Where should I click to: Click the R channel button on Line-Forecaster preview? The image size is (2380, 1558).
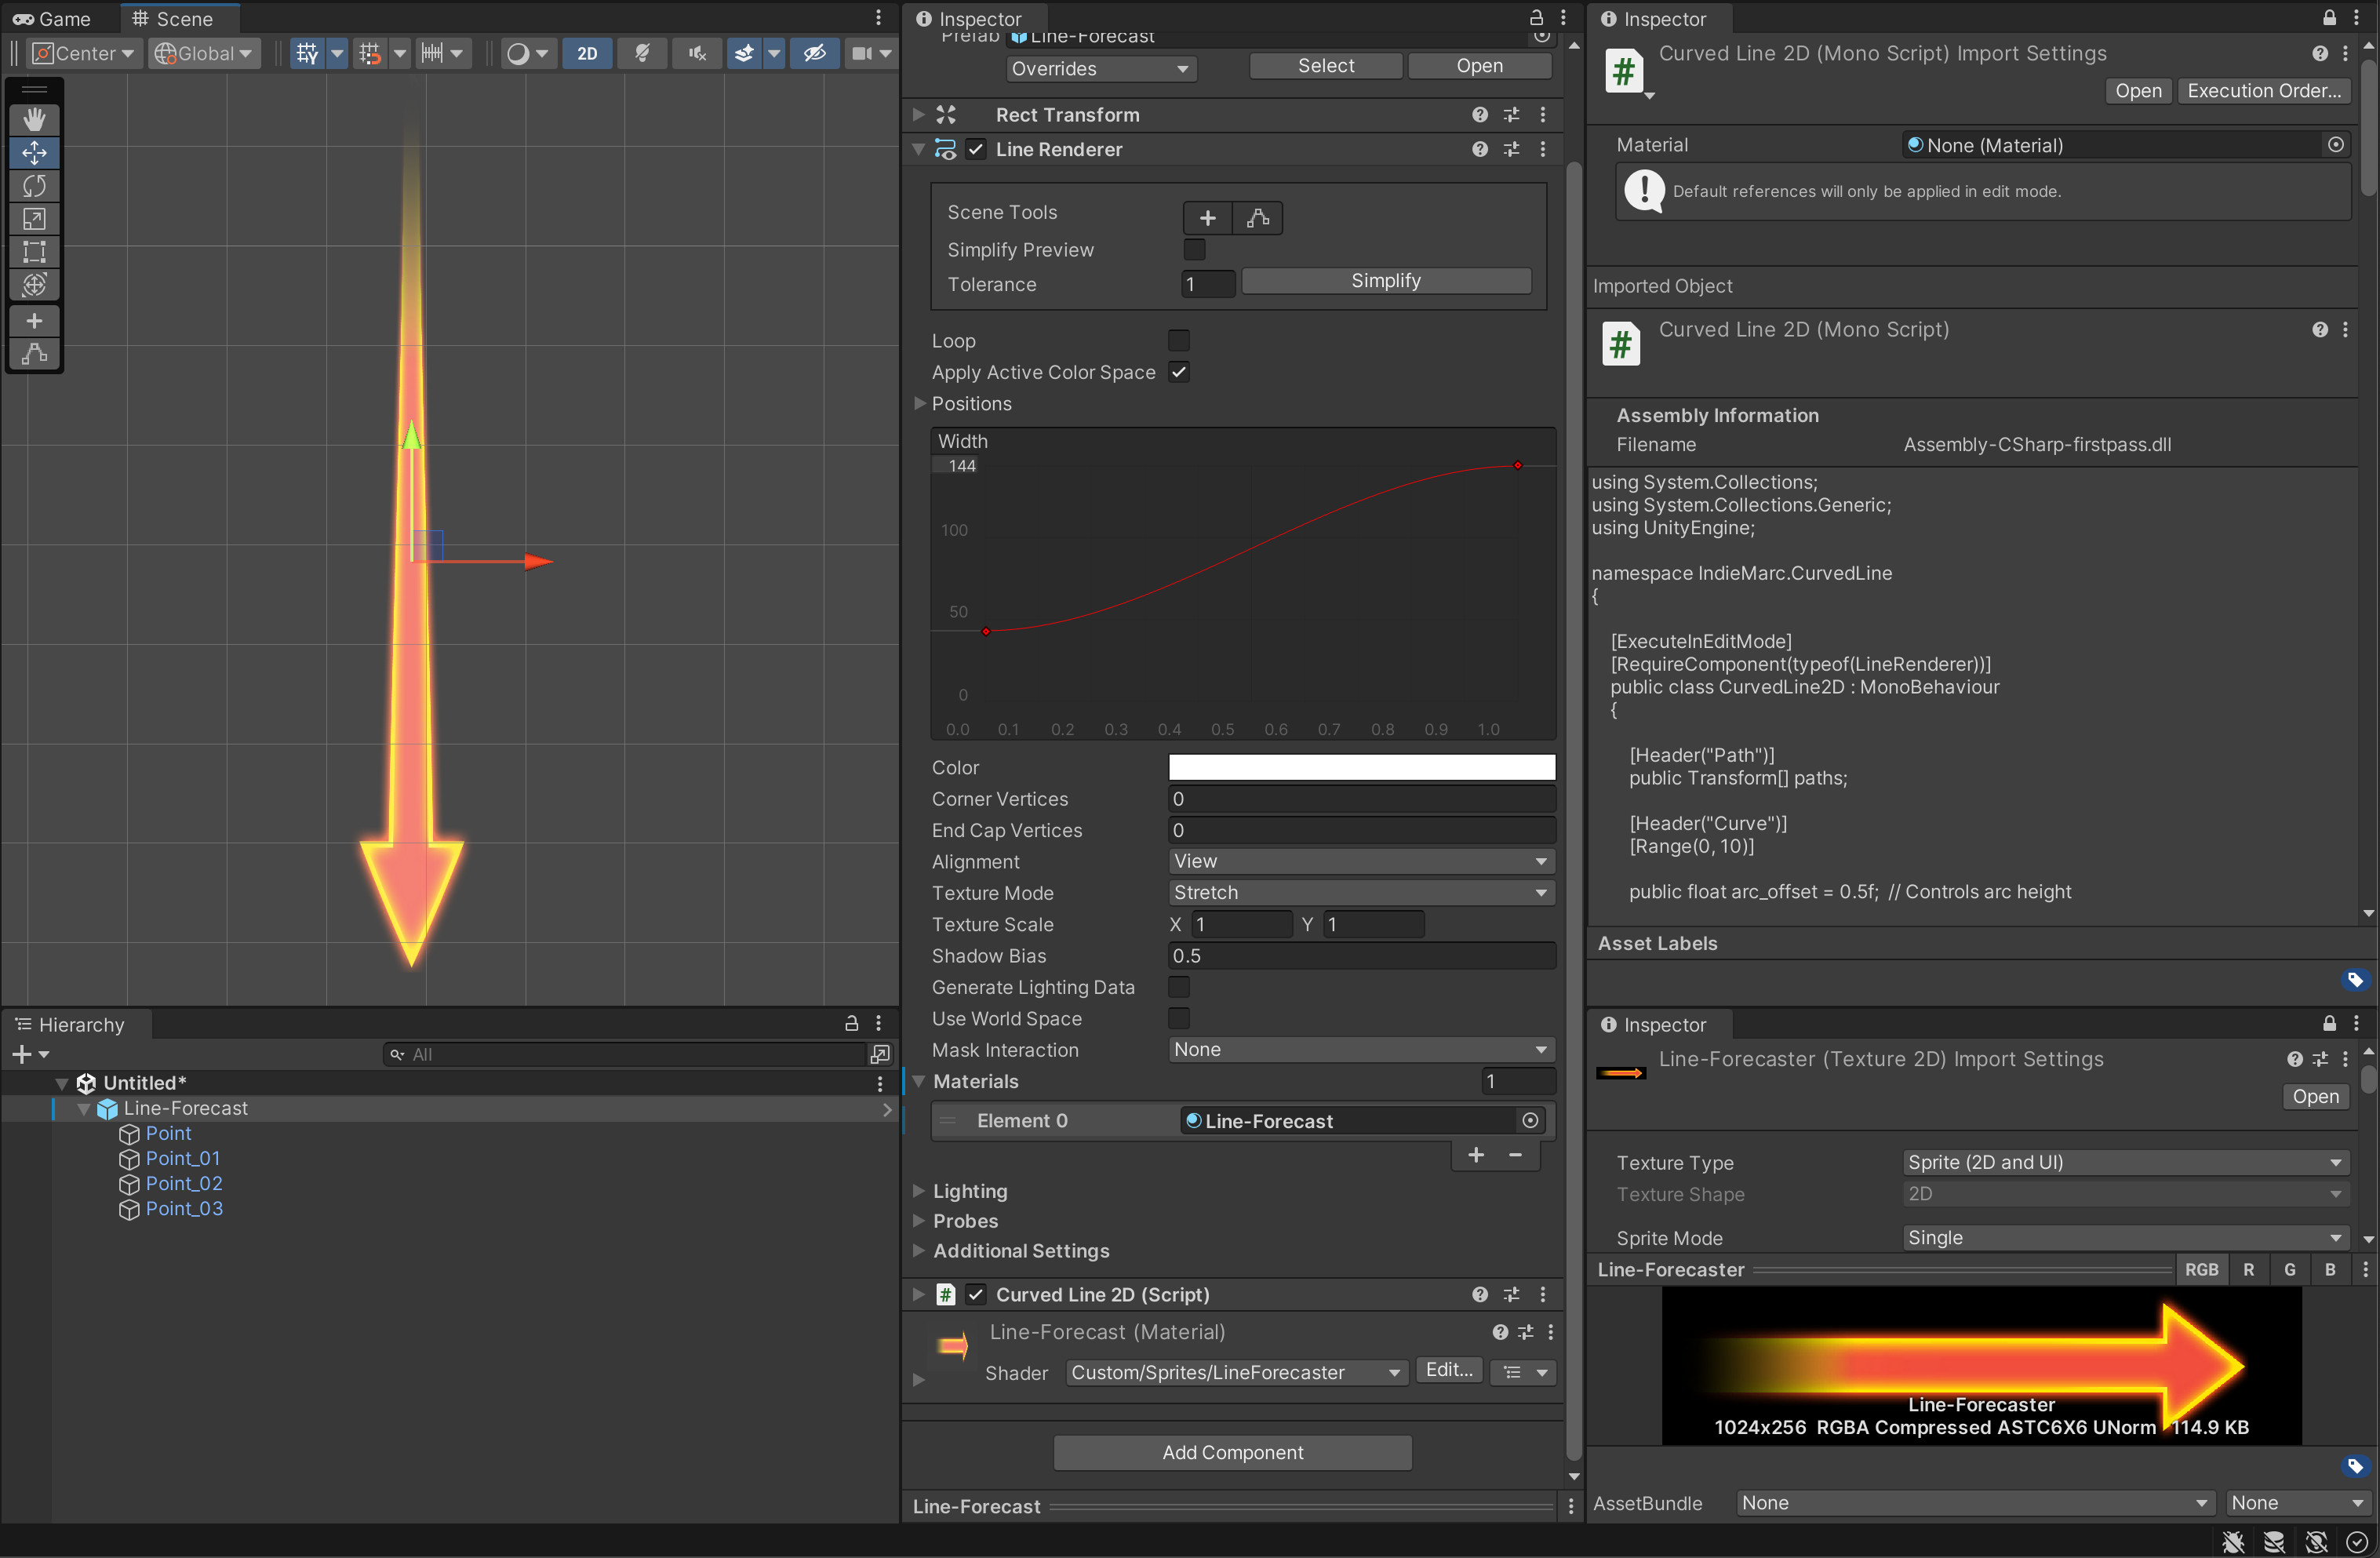pos(2248,1269)
